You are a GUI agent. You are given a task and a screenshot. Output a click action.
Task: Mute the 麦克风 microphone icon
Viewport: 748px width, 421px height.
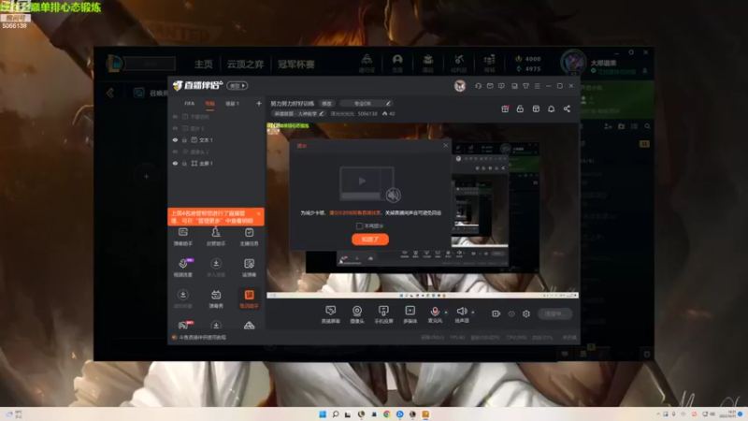[x=435, y=312]
